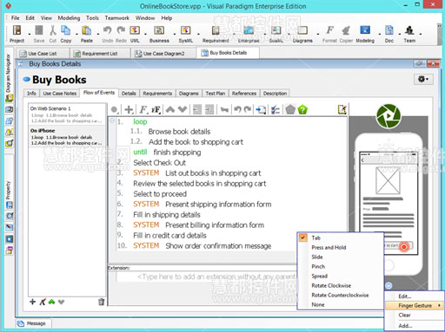
Task: Open the Teamwork menu
Action: [x=117, y=18]
